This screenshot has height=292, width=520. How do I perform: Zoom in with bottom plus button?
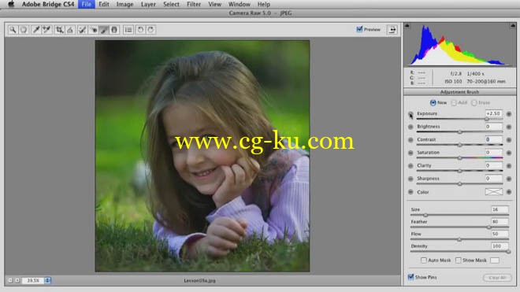click(17, 280)
